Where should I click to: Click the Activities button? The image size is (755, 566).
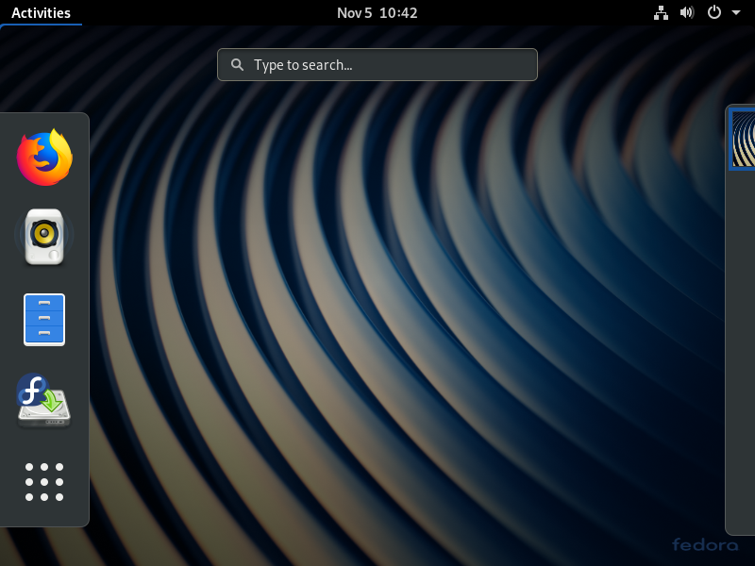(41, 12)
